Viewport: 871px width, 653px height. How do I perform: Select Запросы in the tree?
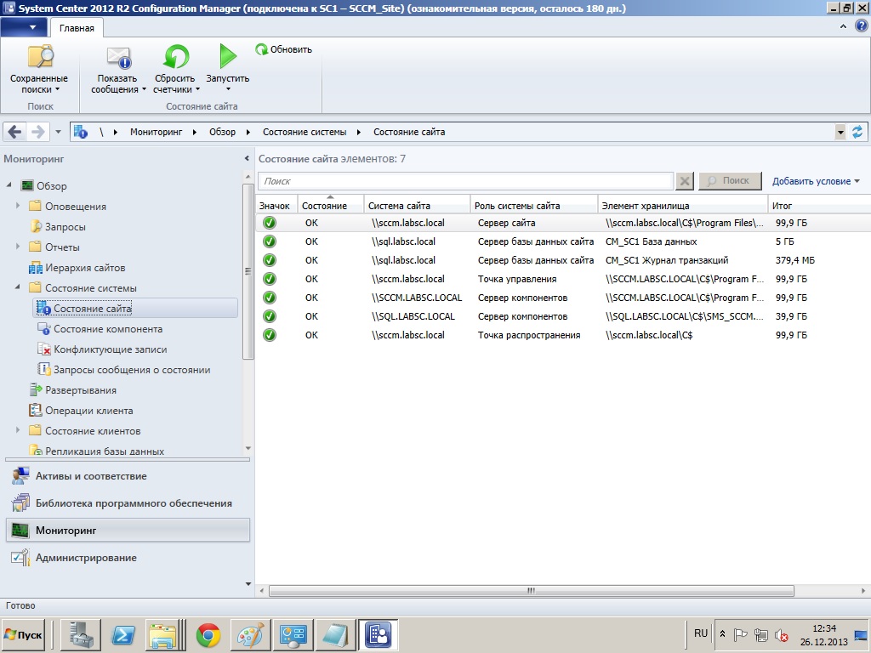click(x=65, y=226)
